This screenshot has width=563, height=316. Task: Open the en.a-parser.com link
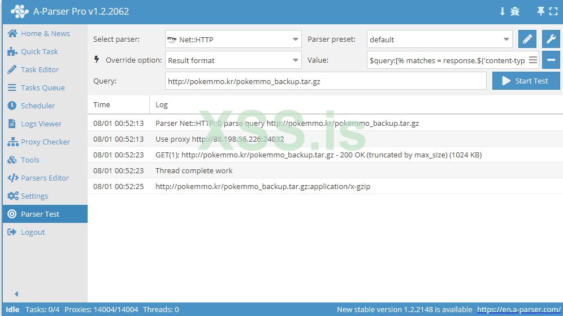[x=518, y=310]
